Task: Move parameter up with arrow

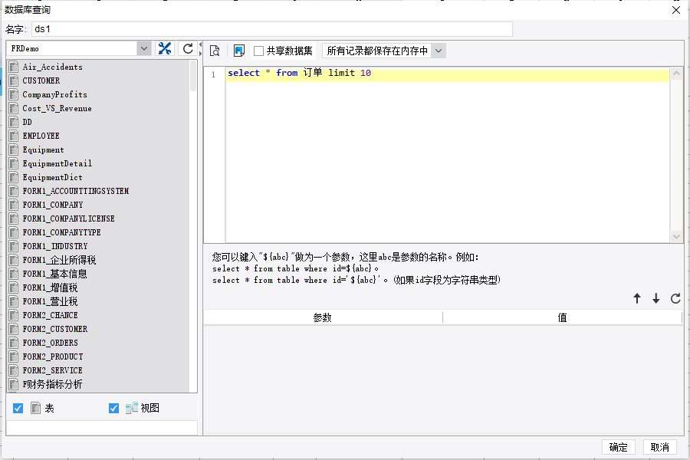Action: click(637, 298)
